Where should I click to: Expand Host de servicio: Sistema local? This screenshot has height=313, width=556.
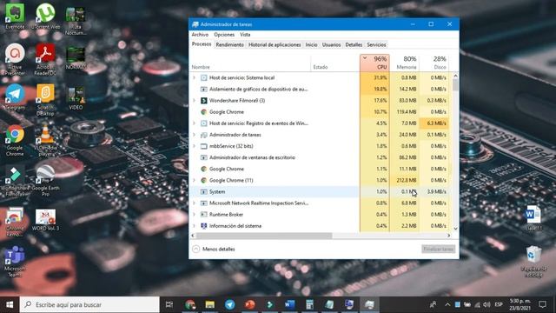pos(194,77)
